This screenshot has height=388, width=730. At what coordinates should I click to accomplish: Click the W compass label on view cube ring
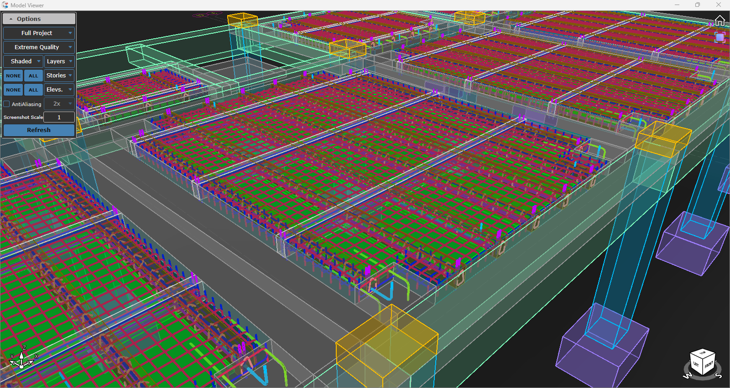click(687, 376)
